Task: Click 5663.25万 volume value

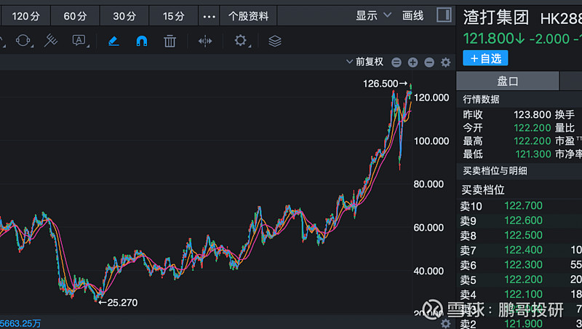Action: coord(20,323)
